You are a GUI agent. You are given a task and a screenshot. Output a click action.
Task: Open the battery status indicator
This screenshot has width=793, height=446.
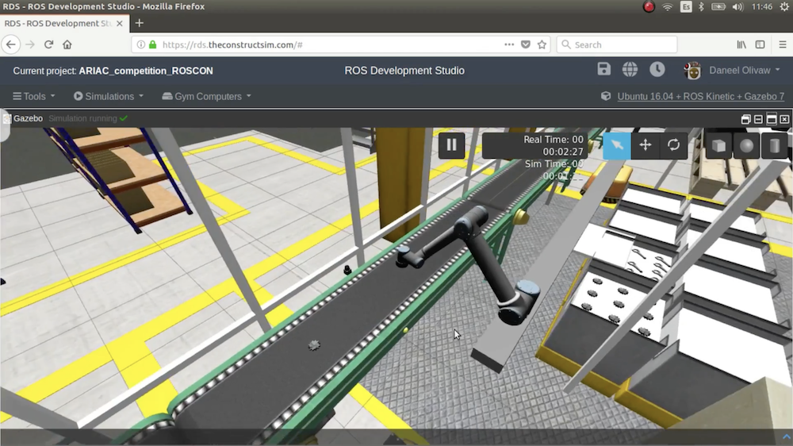[718, 6]
